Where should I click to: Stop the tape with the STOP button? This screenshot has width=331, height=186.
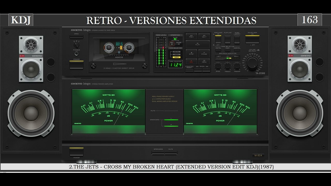click(x=192, y=53)
